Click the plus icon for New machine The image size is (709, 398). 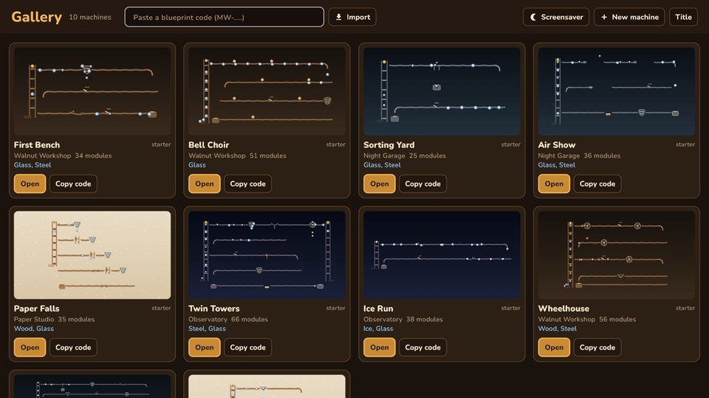point(603,17)
